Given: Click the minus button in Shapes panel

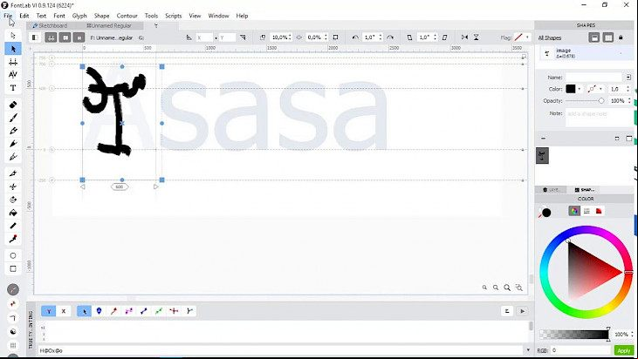Looking at the screenshot, I should click(x=543, y=139).
